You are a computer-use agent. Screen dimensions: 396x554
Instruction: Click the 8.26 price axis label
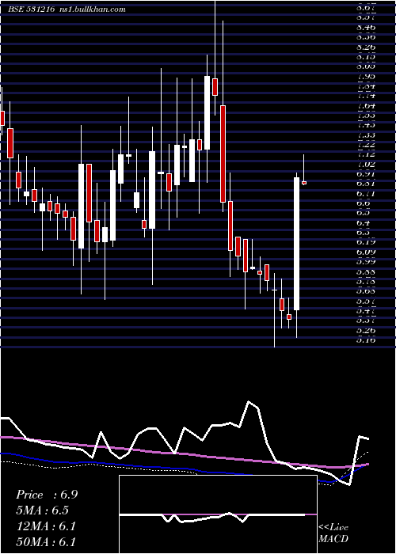[x=366, y=47]
